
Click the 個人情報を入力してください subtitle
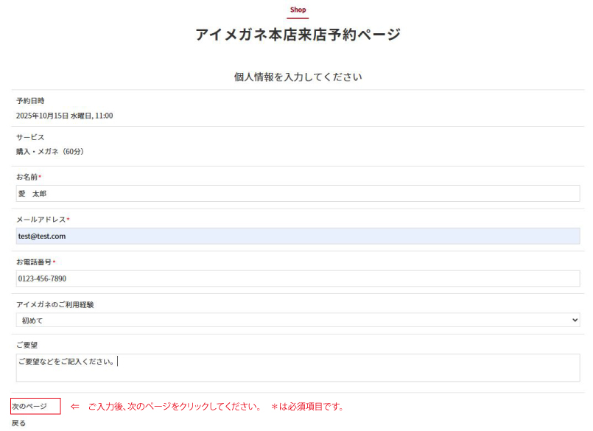(298, 77)
